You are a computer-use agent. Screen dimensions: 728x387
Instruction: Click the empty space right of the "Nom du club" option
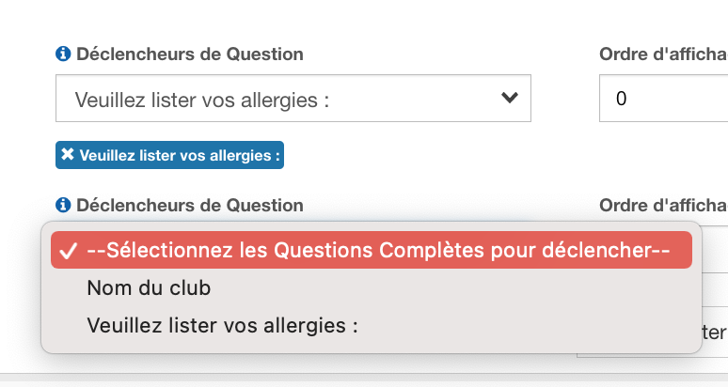tap(451, 287)
